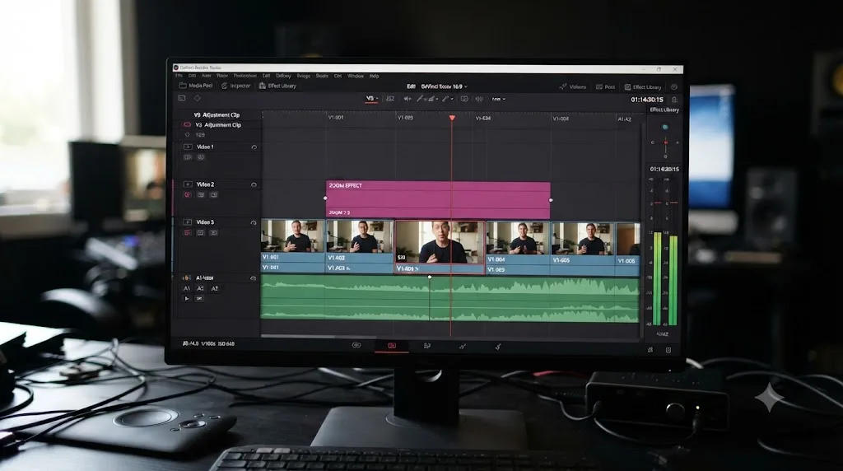843x471 pixels.
Task: Click play arrow icon on audio track header
Action: [x=187, y=298]
